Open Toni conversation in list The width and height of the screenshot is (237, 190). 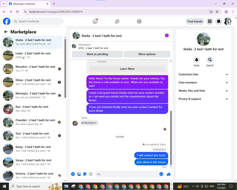click(x=32, y=135)
